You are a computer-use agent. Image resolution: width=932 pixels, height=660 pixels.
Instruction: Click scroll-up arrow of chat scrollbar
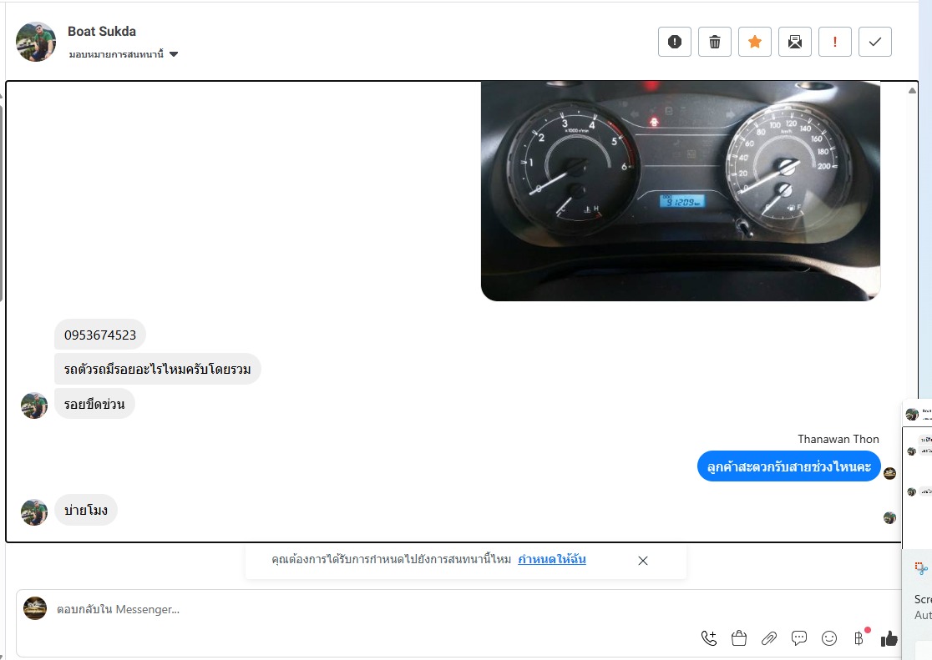[913, 90]
